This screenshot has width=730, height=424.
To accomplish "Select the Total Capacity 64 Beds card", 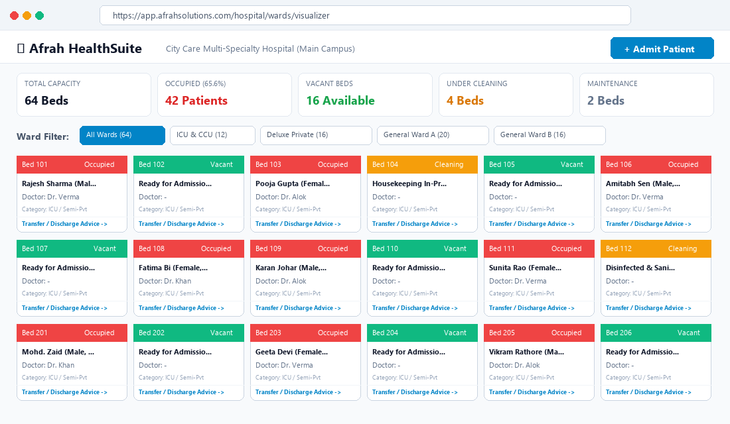I will [x=84, y=94].
